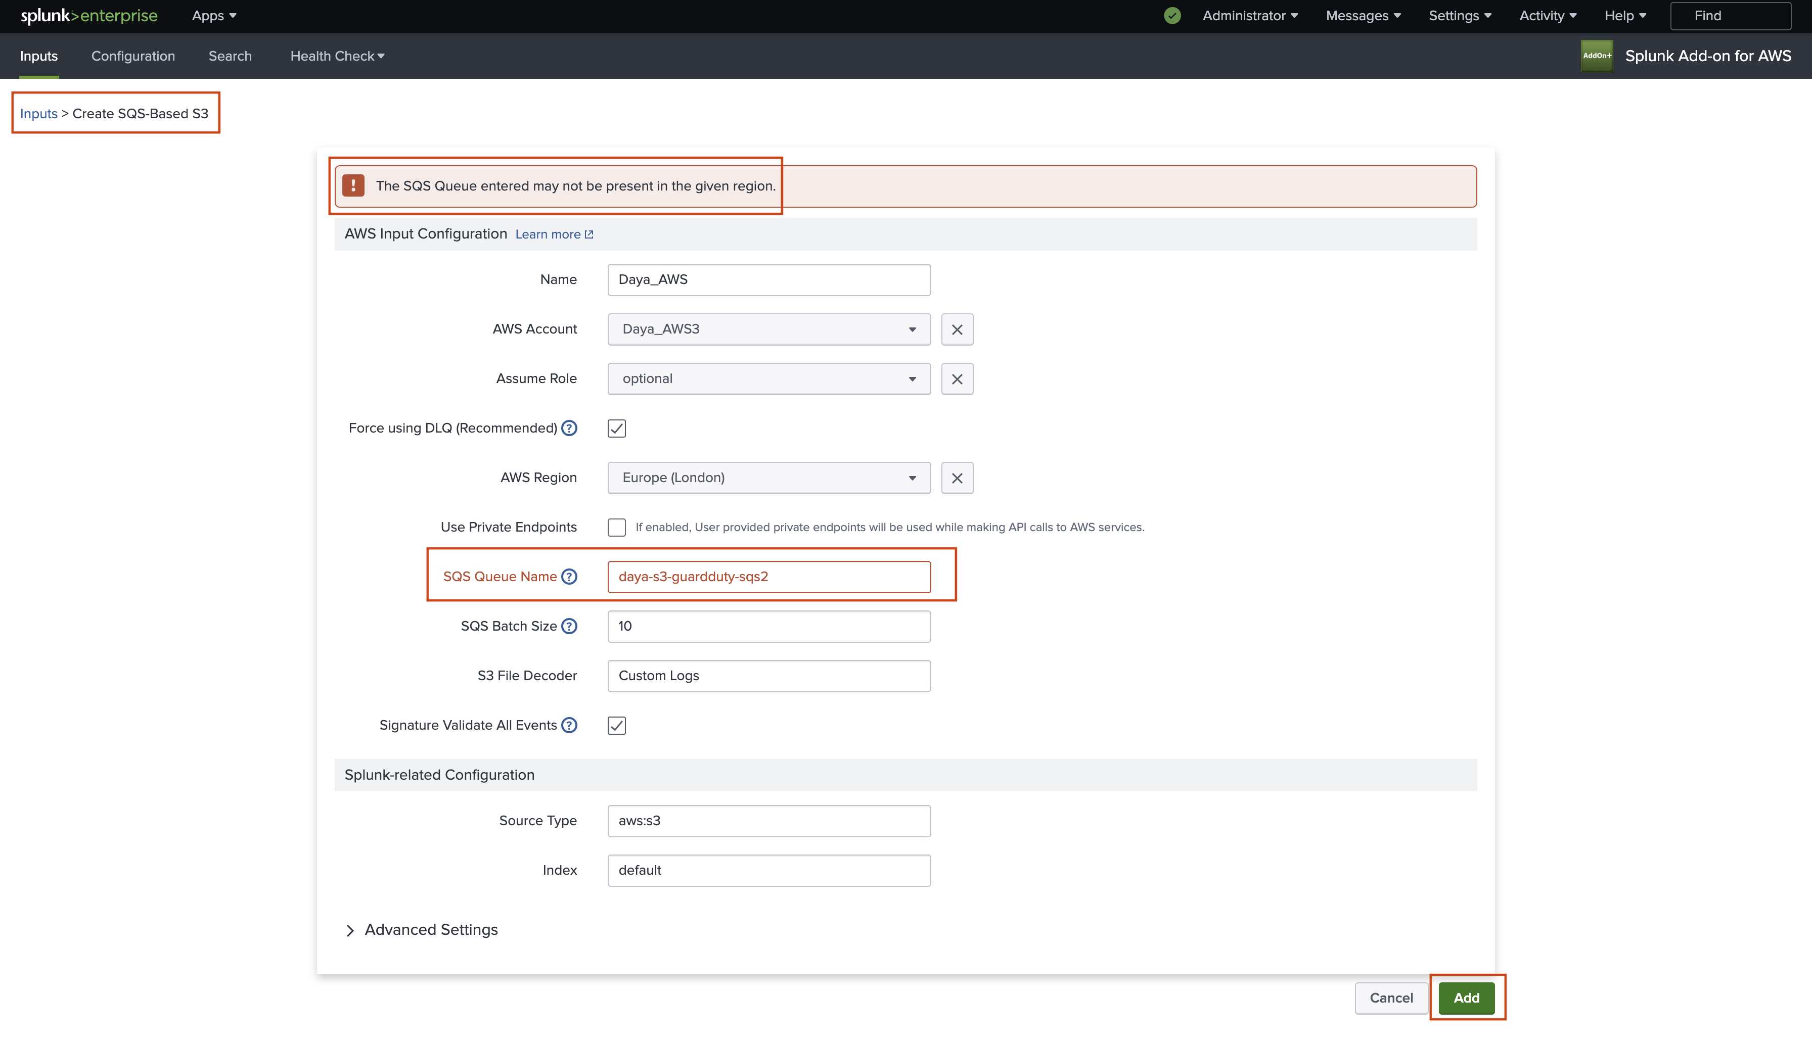Clear the Assume Role field with X

[957, 379]
